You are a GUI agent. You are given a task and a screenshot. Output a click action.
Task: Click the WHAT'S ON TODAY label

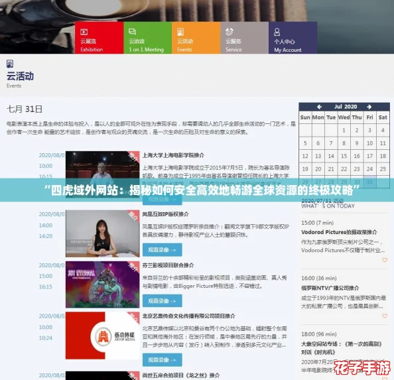click(x=328, y=206)
